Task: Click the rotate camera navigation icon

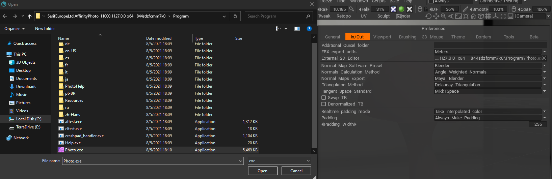Action: tap(428, 16)
